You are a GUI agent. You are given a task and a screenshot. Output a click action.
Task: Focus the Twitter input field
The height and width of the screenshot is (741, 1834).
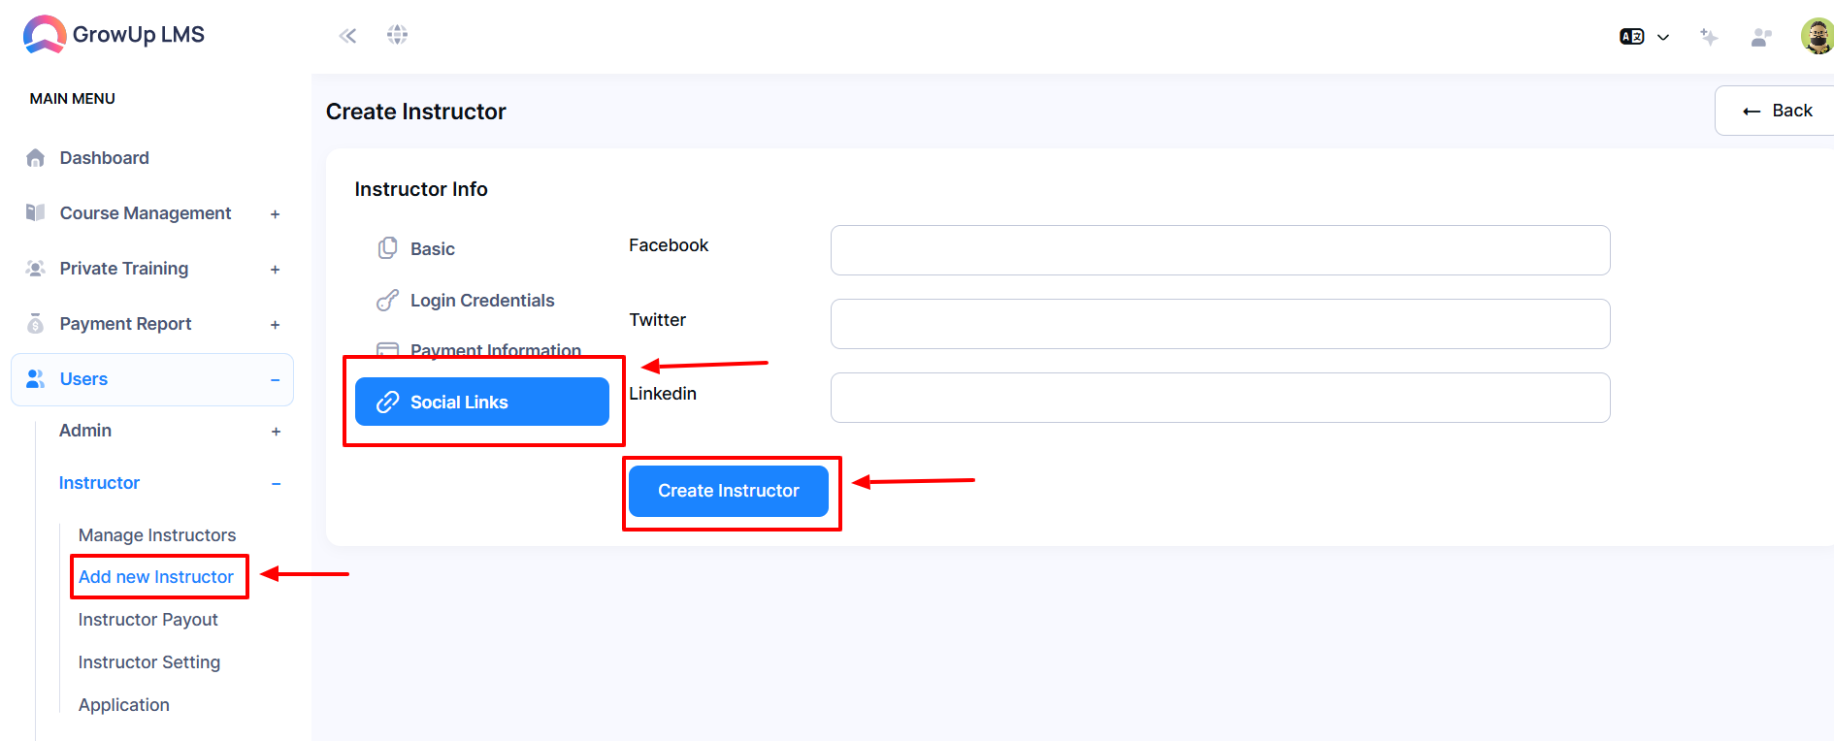[x=1221, y=324]
